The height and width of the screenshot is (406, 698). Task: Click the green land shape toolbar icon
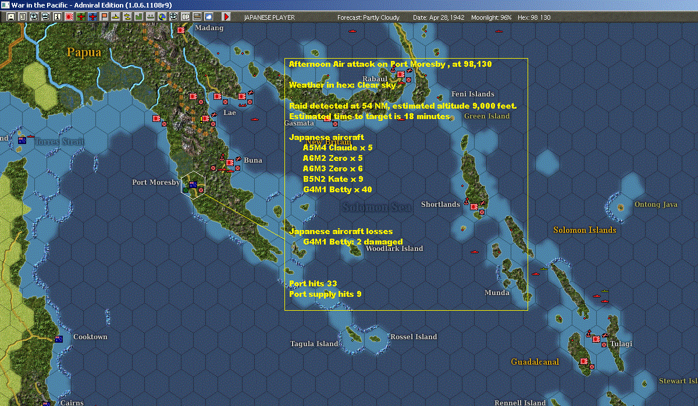pos(139,17)
